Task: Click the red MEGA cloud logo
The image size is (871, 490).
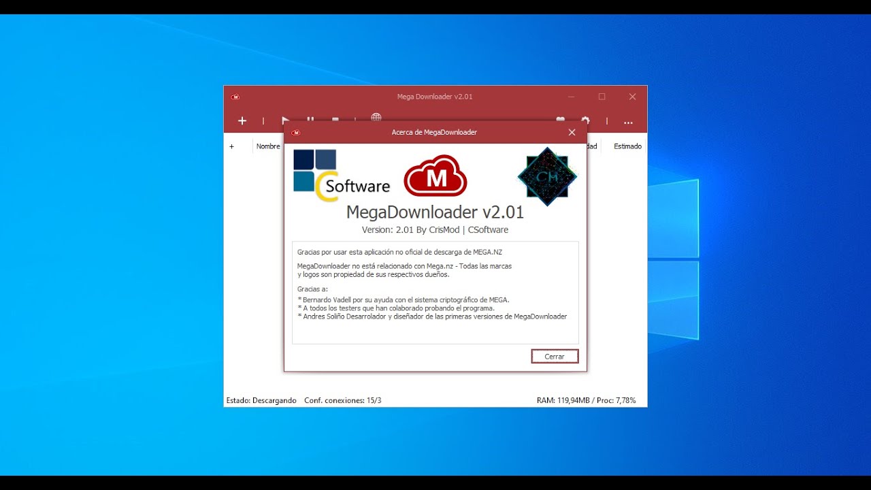Action: pyautogui.click(x=435, y=176)
